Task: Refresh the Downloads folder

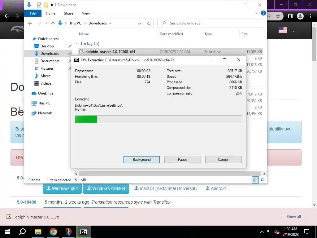Action: pos(149,23)
